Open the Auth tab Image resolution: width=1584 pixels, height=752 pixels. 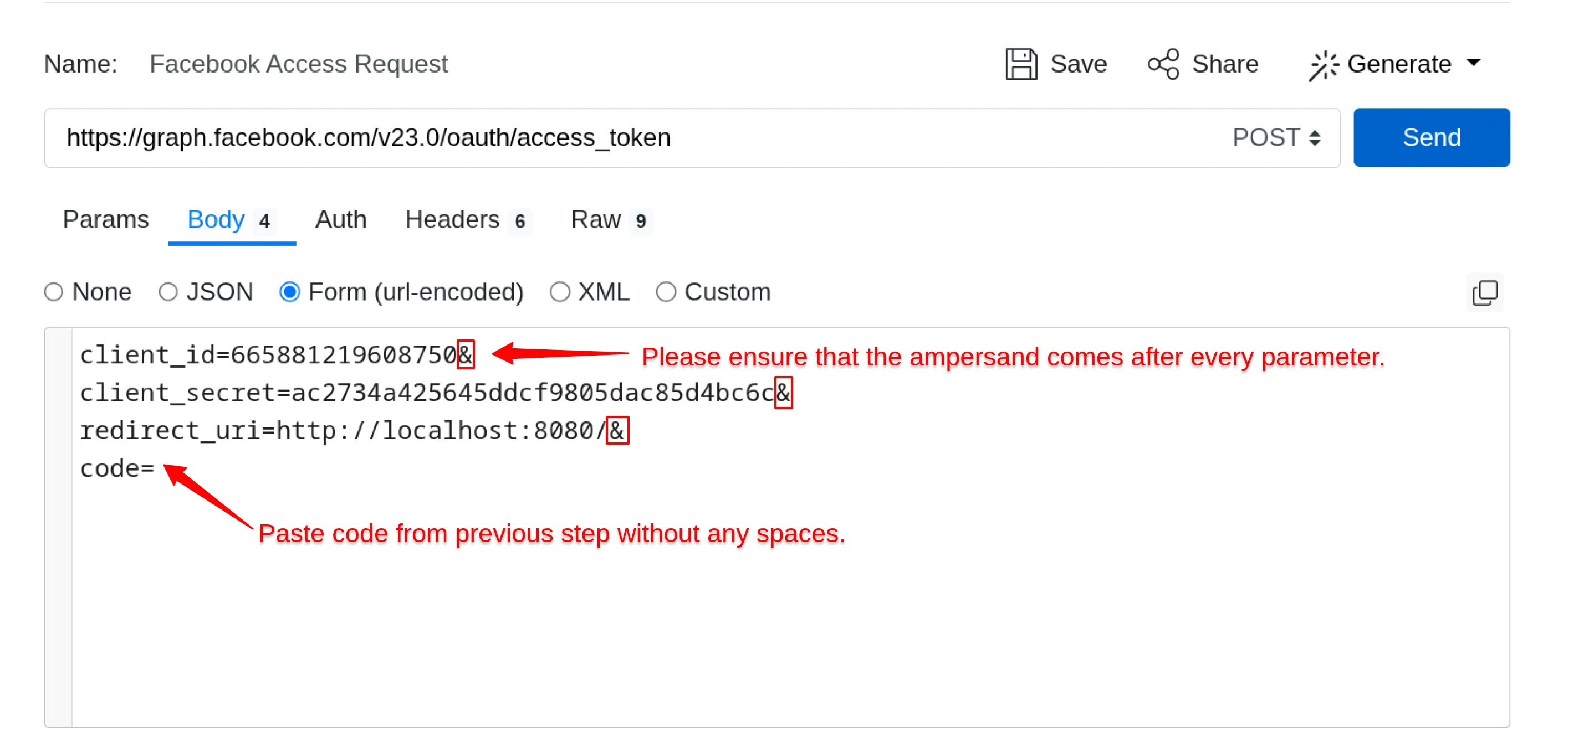341,220
